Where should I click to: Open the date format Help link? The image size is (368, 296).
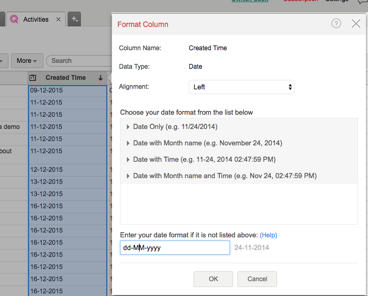268,235
